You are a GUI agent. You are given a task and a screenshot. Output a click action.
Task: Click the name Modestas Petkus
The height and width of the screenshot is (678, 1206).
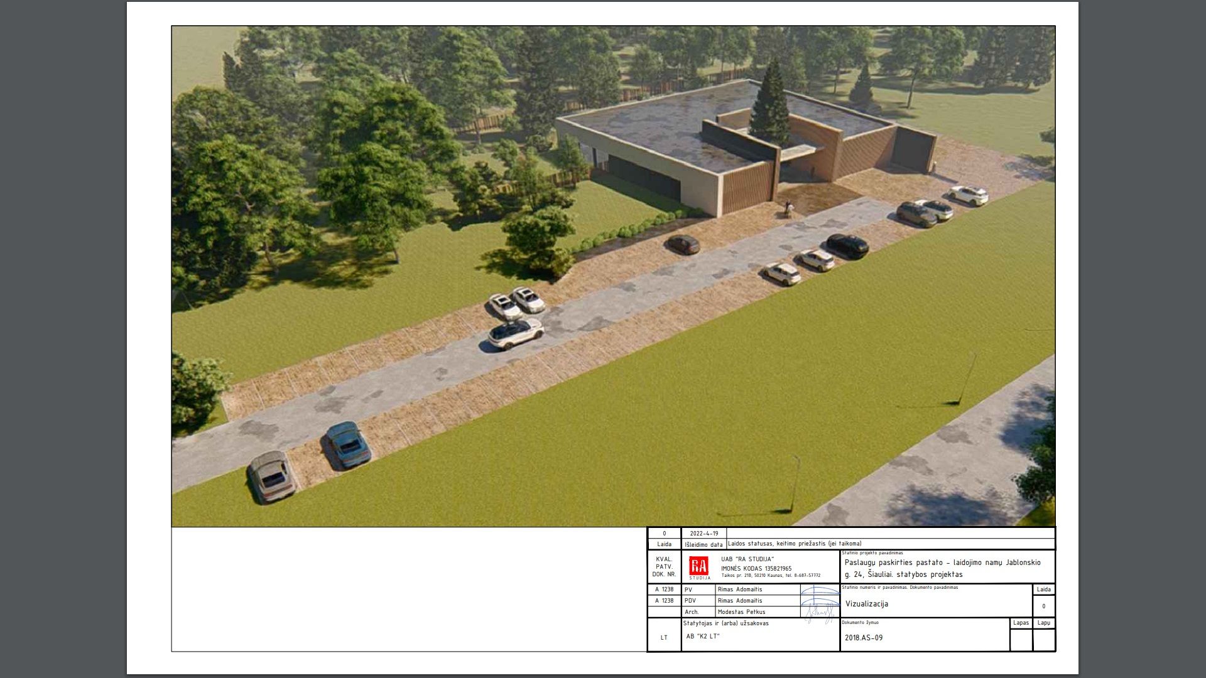[x=741, y=612]
